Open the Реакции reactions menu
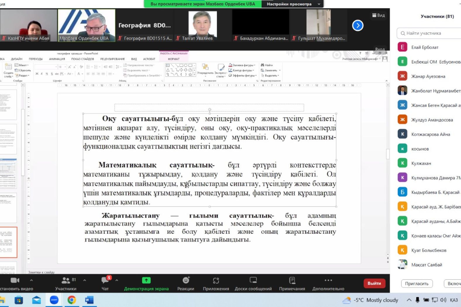This screenshot has width=461, height=307. point(186,281)
